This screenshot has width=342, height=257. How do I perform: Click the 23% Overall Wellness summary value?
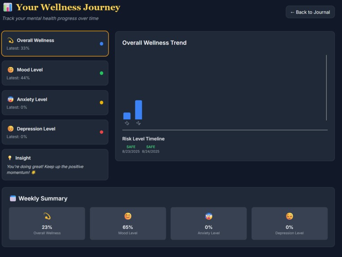(47, 227)
